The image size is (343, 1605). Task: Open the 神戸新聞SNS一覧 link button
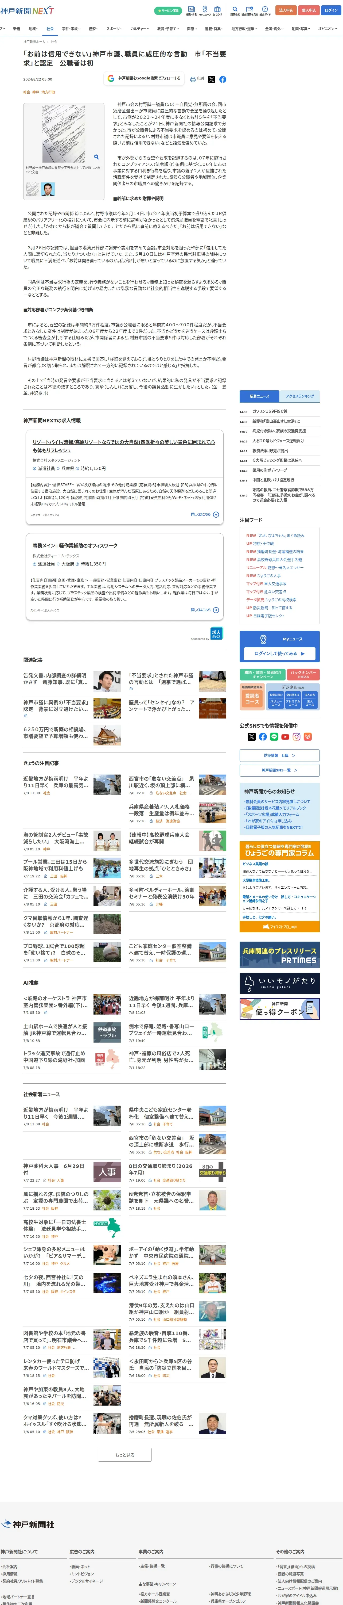[x=279, y=770]
